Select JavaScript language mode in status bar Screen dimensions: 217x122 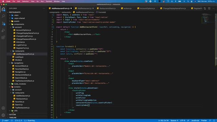[195, 121]
